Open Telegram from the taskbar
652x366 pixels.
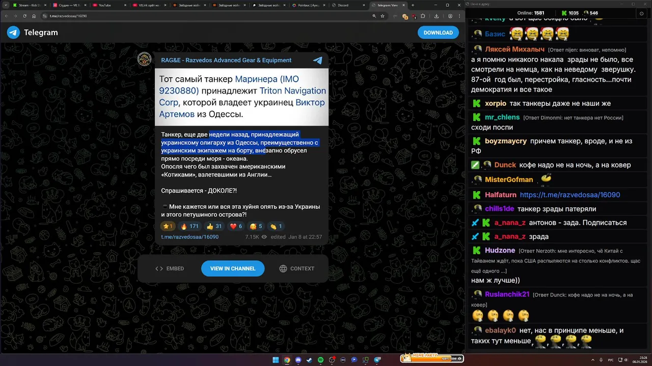click(x=377, y=360)
